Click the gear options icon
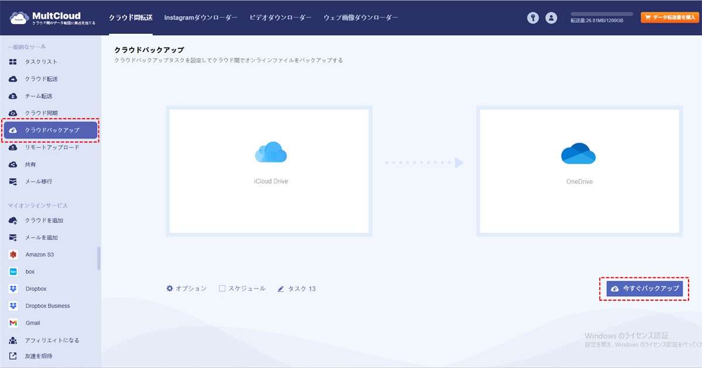The image size is (702, 368). (170, 289)
